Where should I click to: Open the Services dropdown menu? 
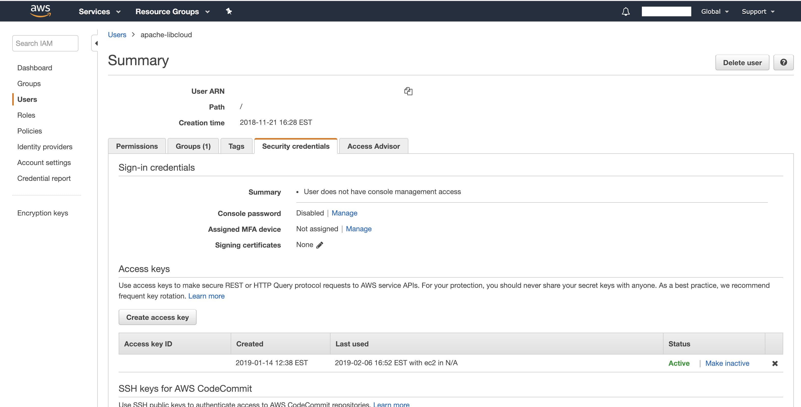100,12
